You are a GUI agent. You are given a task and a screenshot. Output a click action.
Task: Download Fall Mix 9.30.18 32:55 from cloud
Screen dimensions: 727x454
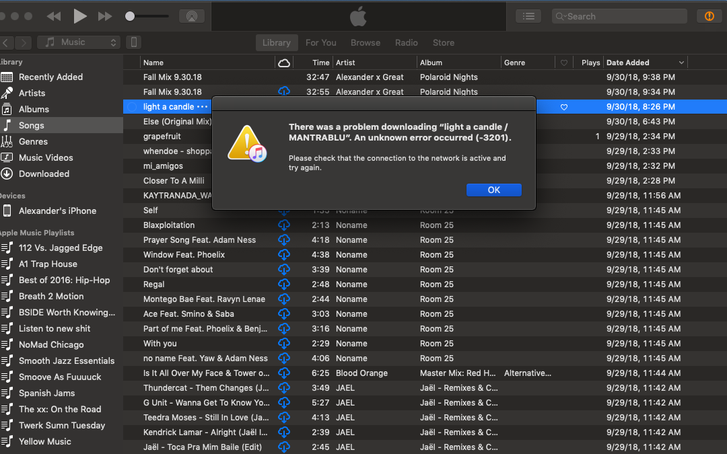click(284, 91)
